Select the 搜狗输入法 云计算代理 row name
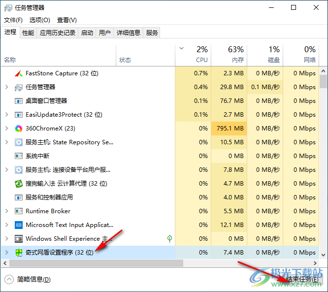Screen dimensions: 328x292 tap(66, 184)
